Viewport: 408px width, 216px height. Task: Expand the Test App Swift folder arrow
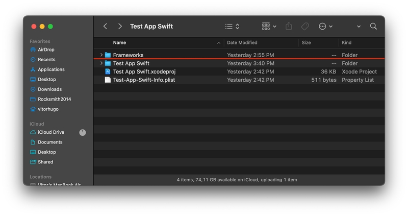pos(101,63)
